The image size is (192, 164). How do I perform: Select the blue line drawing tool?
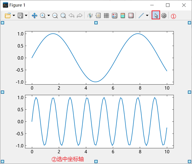click(x=141, y=16)
